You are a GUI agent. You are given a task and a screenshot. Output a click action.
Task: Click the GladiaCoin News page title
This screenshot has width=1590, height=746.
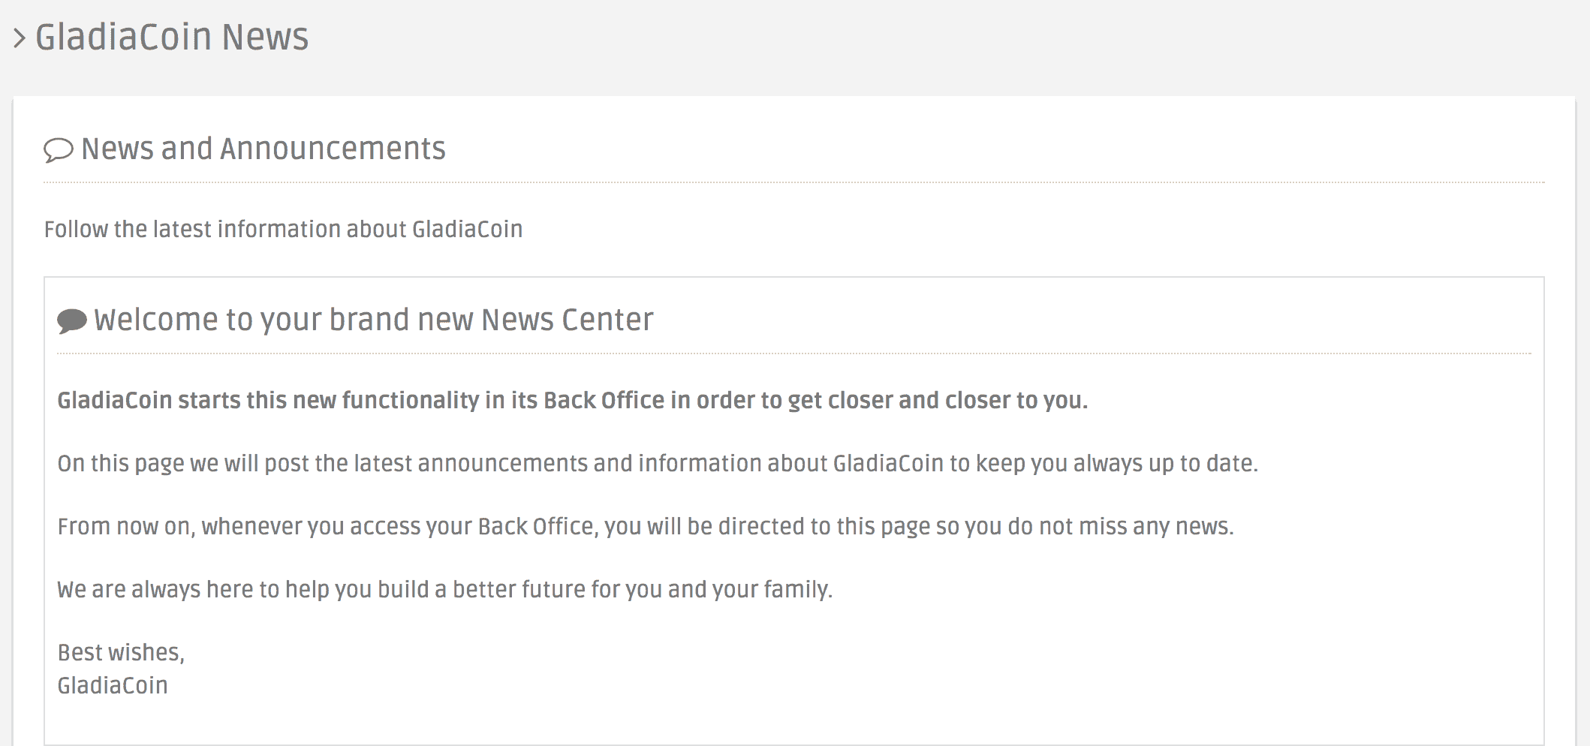(x=172, y=37)
